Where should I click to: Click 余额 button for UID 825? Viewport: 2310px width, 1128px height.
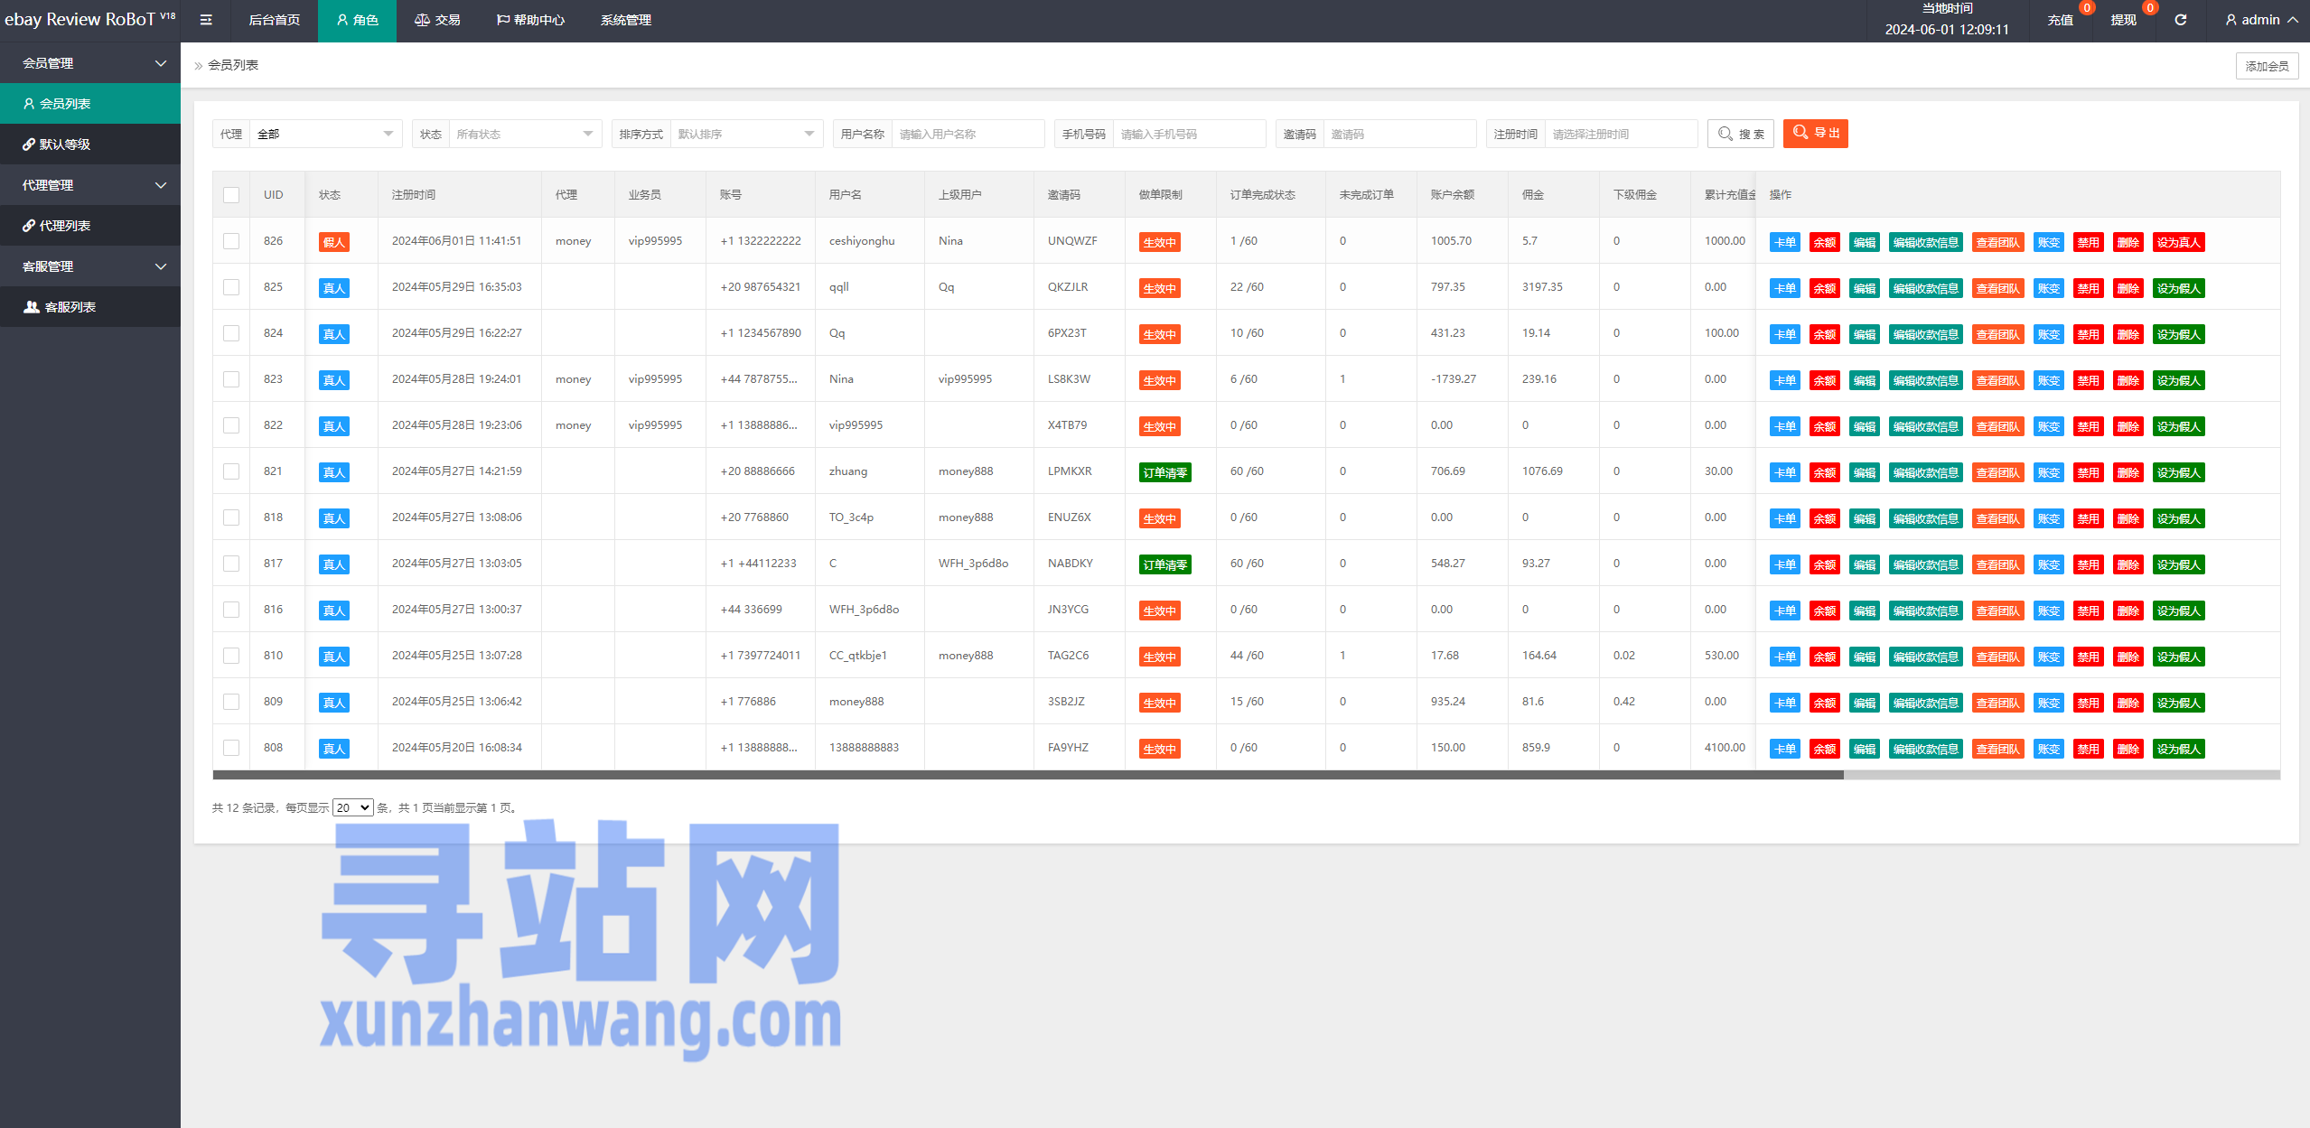click(x=1825, y=288)
